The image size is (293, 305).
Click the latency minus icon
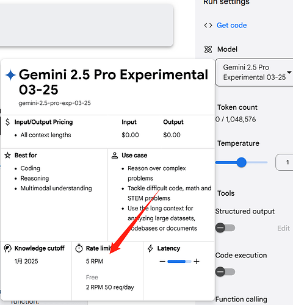coord(162,261)
